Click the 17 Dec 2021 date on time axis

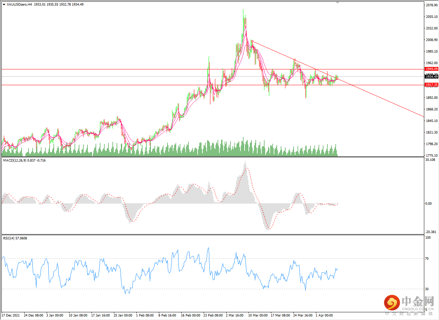[x=11, y=315]
